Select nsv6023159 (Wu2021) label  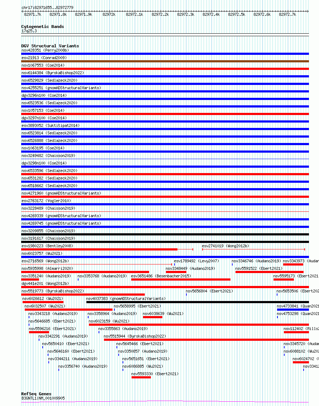109,321
